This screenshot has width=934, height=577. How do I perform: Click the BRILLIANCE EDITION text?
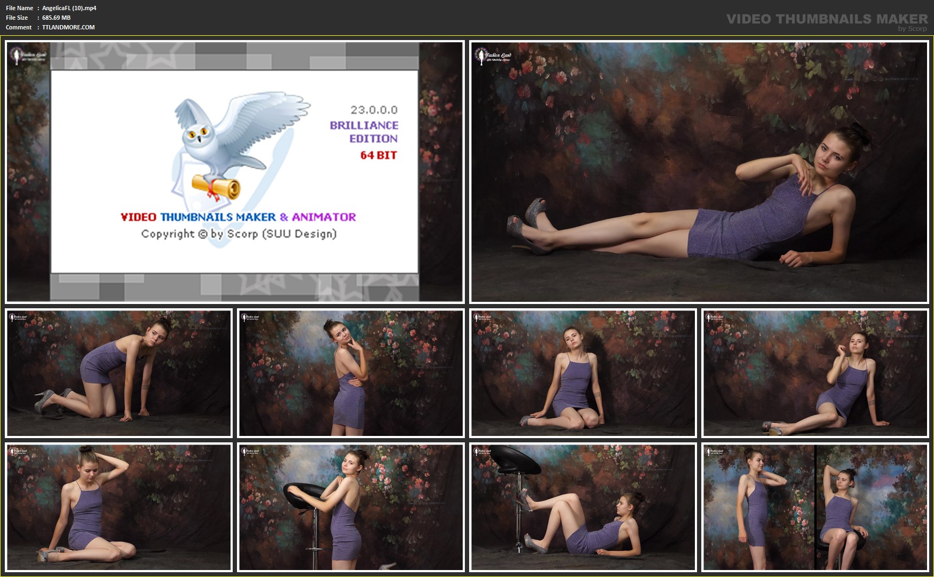tap(364, 132)
